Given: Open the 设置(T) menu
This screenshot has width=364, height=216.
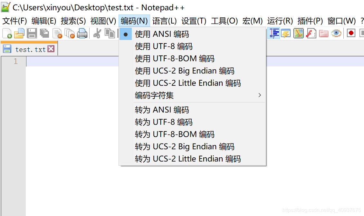Looking at the screenshot, I should click(194, 21).
